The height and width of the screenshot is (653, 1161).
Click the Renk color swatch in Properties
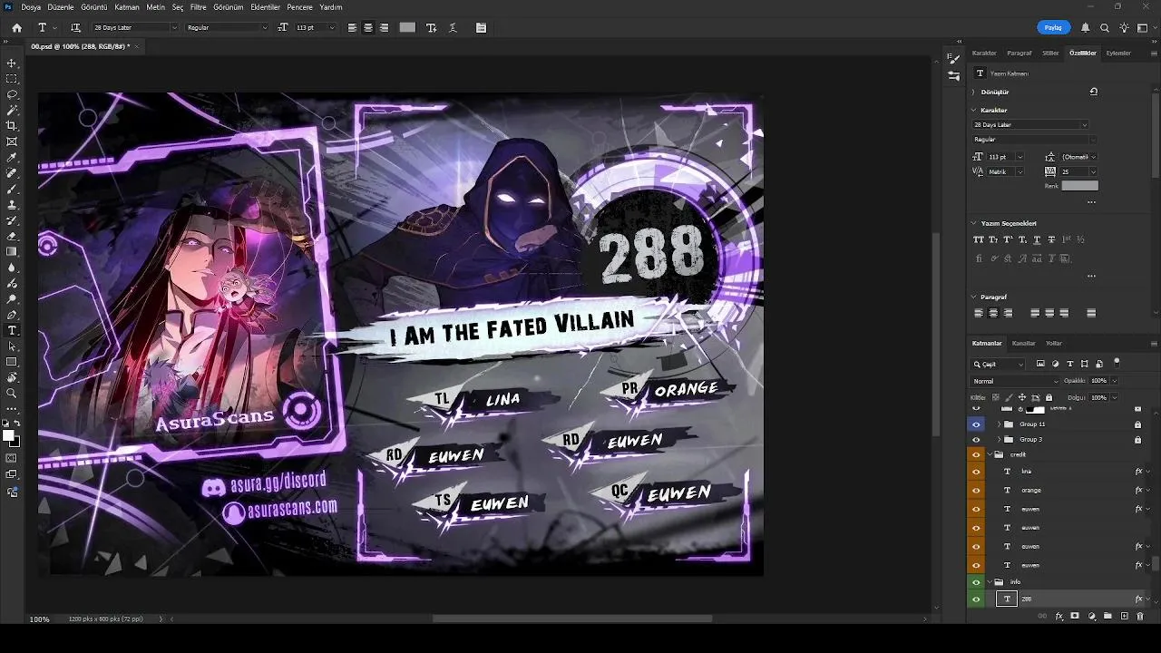1079,186
